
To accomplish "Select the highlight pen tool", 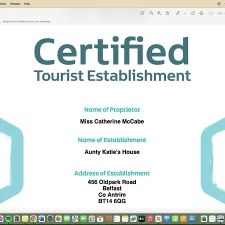I will 178,13.
